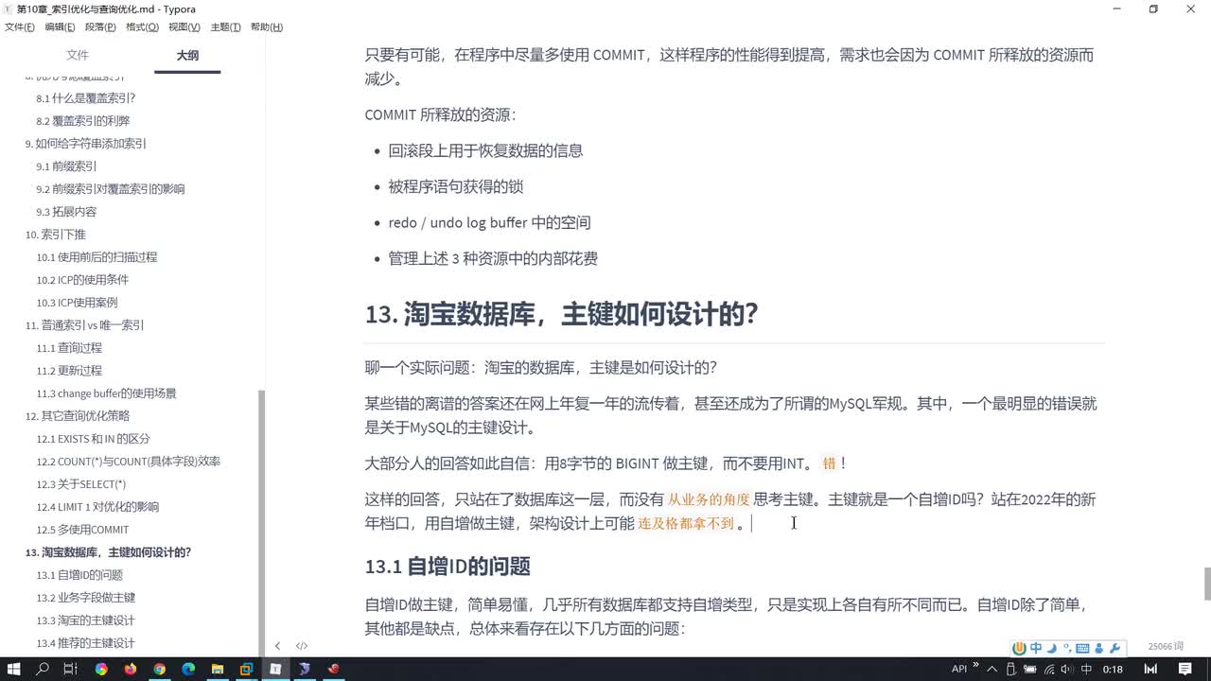Click the word count 25066 词
1211x681 pixels.
[1166, 646]
